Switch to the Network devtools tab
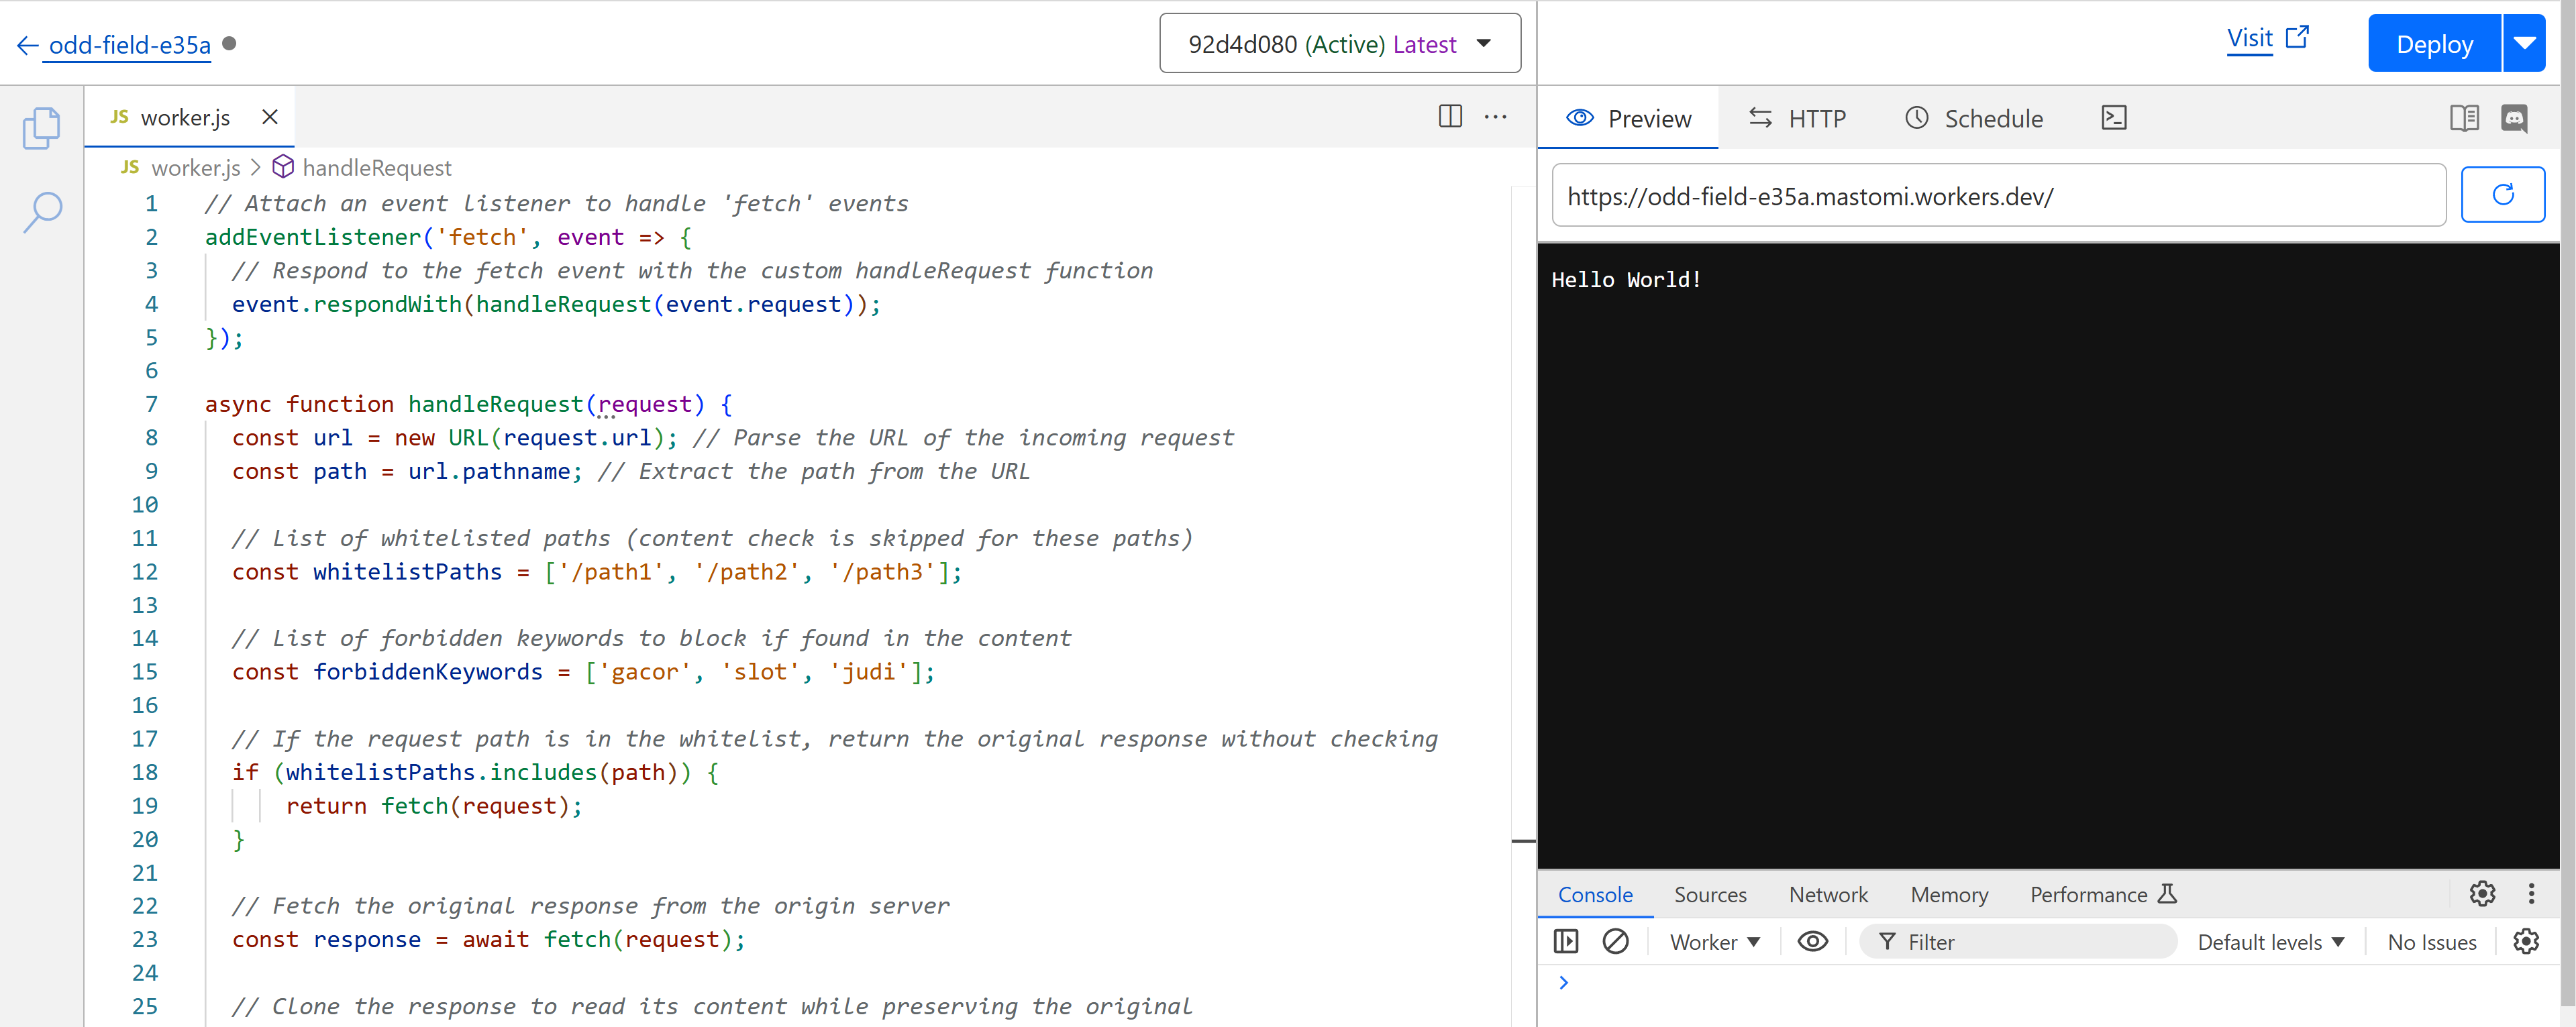The image size is (2576, 1027). 1828,894
